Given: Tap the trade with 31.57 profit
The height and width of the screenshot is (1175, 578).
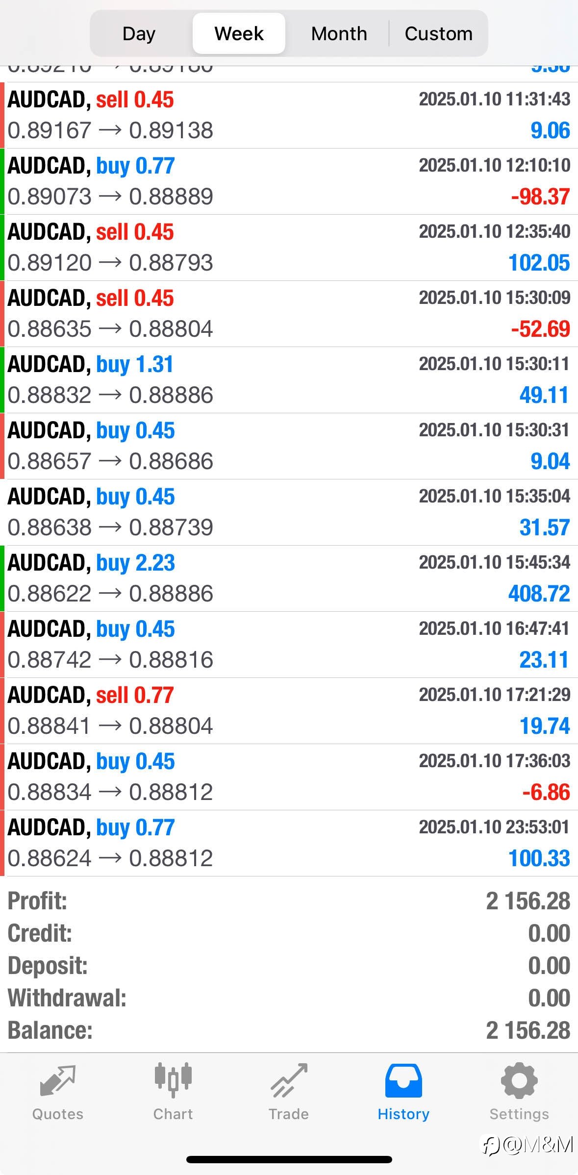Looking at the screenshot, I should [x=289, y=512].
